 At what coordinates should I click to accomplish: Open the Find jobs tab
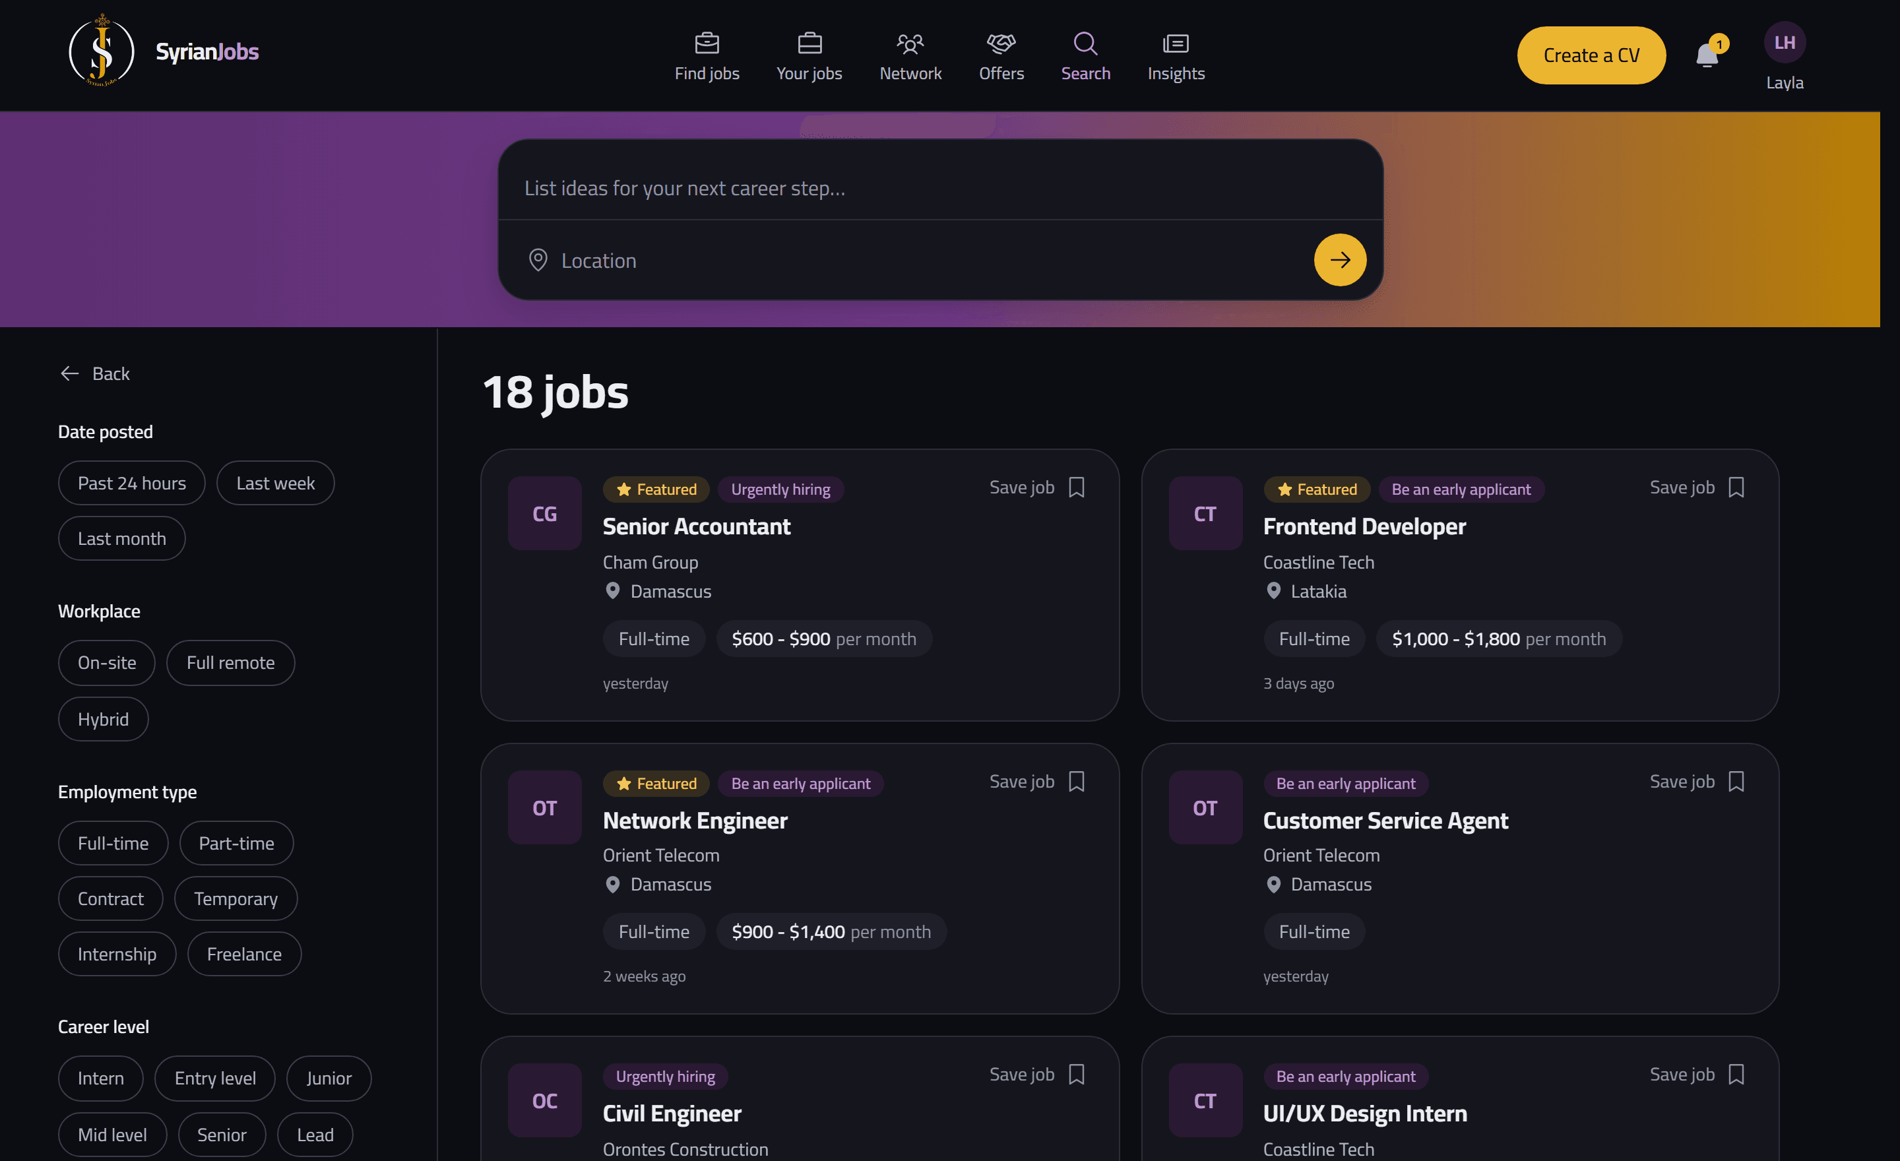click(707, 56)
